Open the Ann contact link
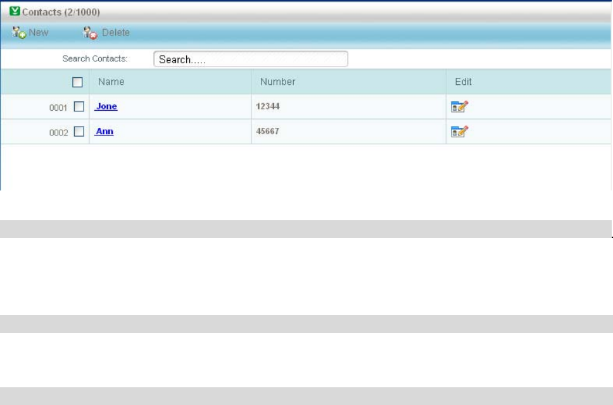Screen dimensions: 613x405 tap(104, 131)
